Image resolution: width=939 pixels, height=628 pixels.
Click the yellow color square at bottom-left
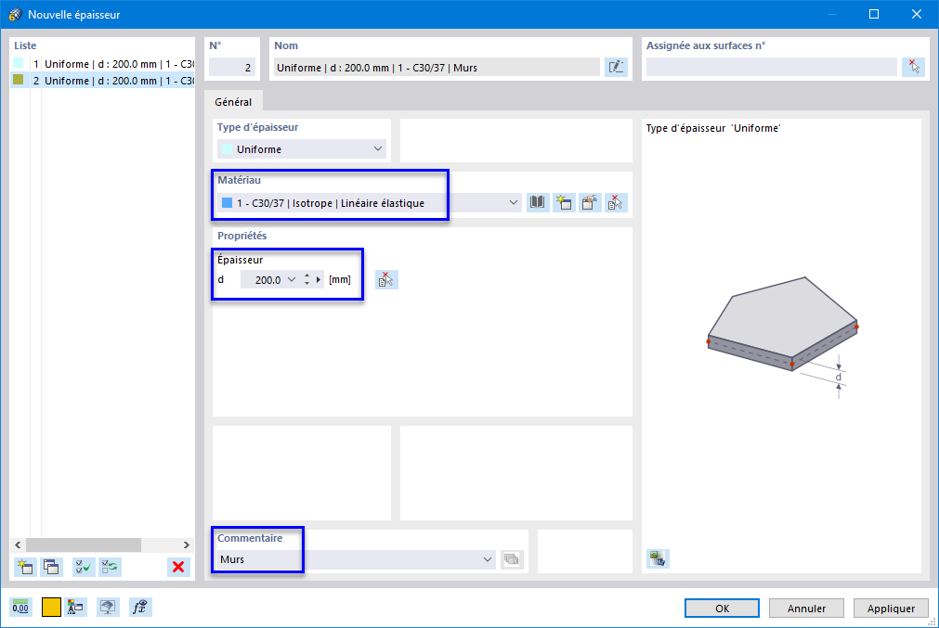coord(51,607)
